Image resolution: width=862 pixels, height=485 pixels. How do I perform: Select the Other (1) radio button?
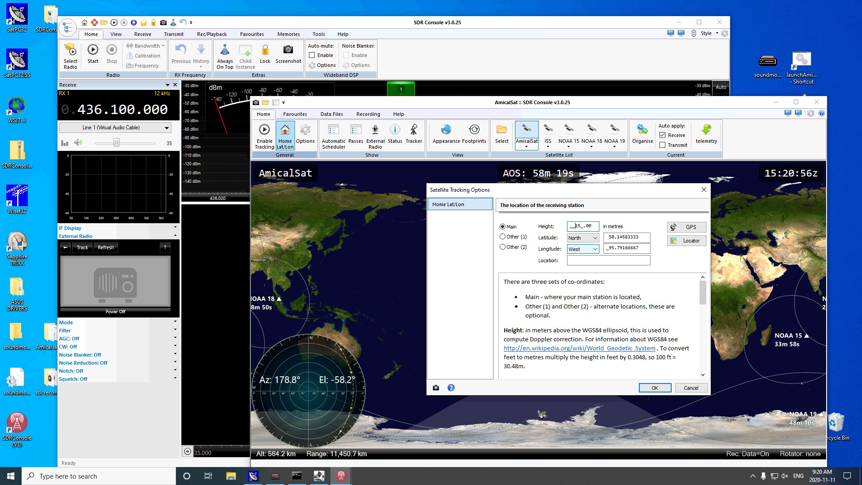[x=503, y=237]
